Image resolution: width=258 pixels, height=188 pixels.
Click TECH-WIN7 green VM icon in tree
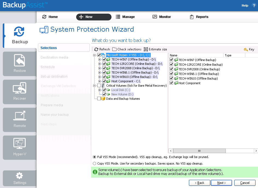(x=108, y=59)
